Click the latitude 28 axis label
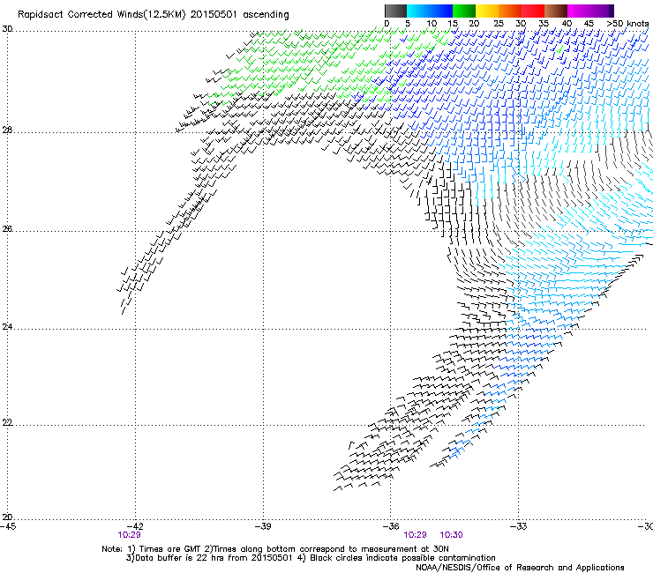653x573 pixels. click(7, 130)
